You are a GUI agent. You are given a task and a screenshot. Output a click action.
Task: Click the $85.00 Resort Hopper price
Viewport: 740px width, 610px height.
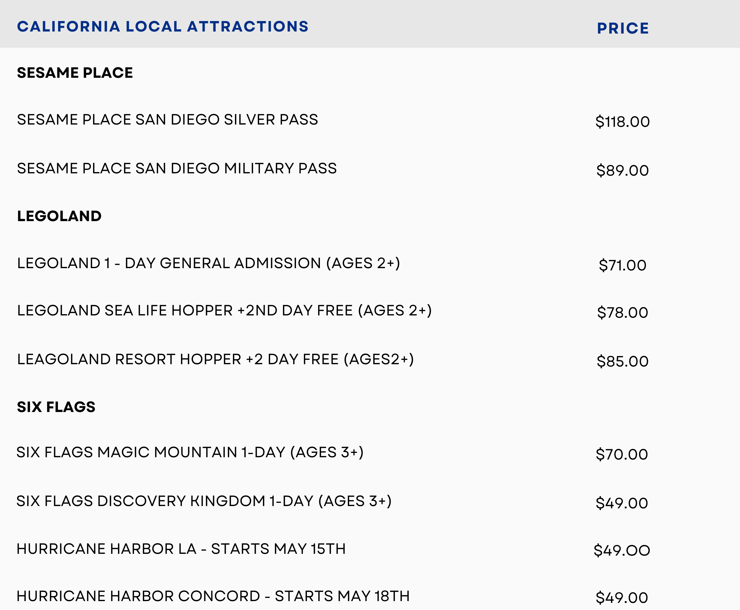point(622,362)
